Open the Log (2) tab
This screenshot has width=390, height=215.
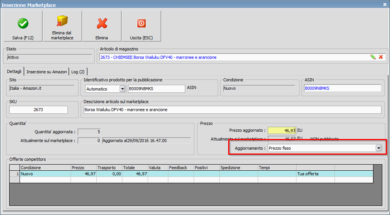79,72
